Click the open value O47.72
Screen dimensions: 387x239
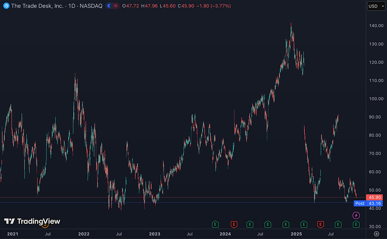131,6
